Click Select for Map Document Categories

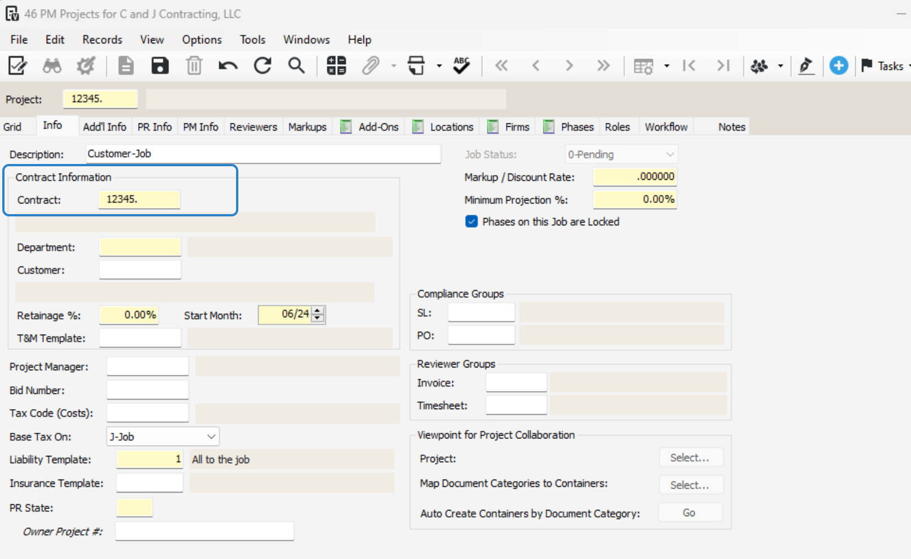tap(690, 485)
